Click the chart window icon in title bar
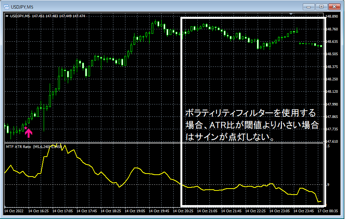This screenshot has height=219, width=345. 7,7
